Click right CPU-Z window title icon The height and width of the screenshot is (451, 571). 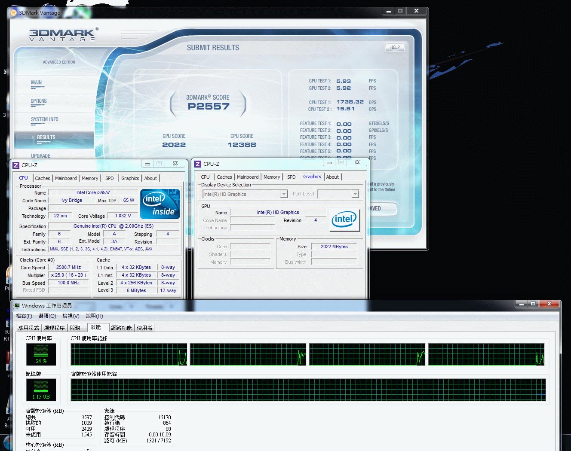pyautogui.click(x=198, y=164)
